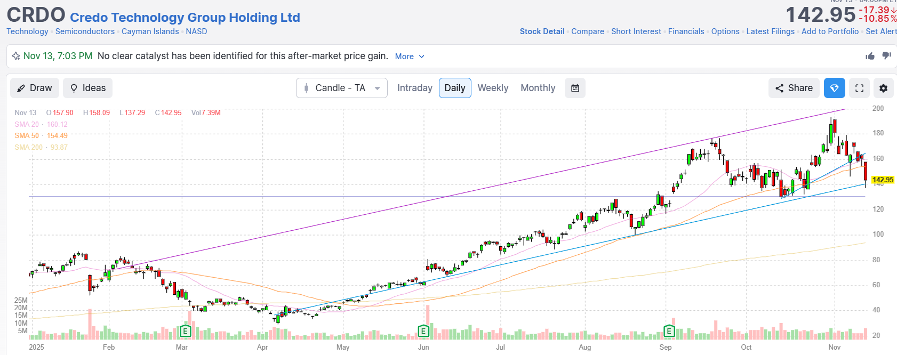Image resolution: width=897 pixels, height=355 pixels.
Task: Click the SMA 20 indicator label
Action: coord(41,124)
